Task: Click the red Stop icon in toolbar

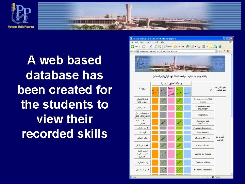Action: pos(151,46)
